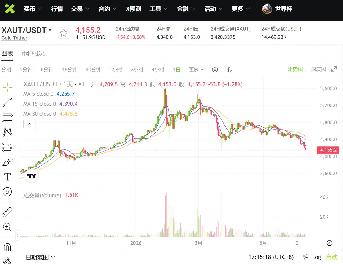Select the forecast/projection tool
343x264 pixels.
(7, 147)
